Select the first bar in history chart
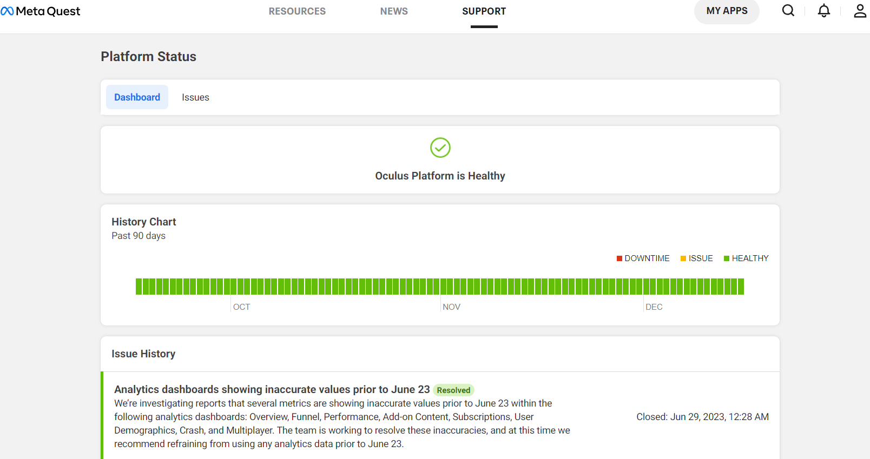This screenshot has width=870, height=459. pos(139,287)
